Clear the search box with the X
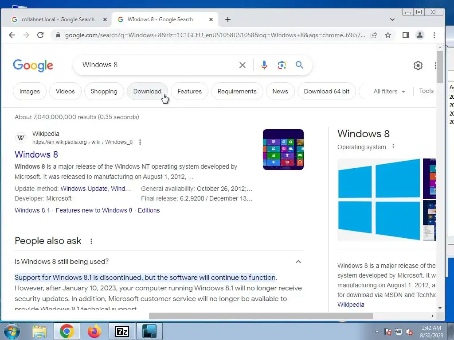This screenshot has width=454, height=340. [243, 65]
